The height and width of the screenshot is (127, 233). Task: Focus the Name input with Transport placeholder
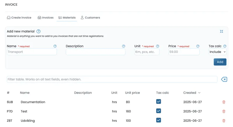32,52
